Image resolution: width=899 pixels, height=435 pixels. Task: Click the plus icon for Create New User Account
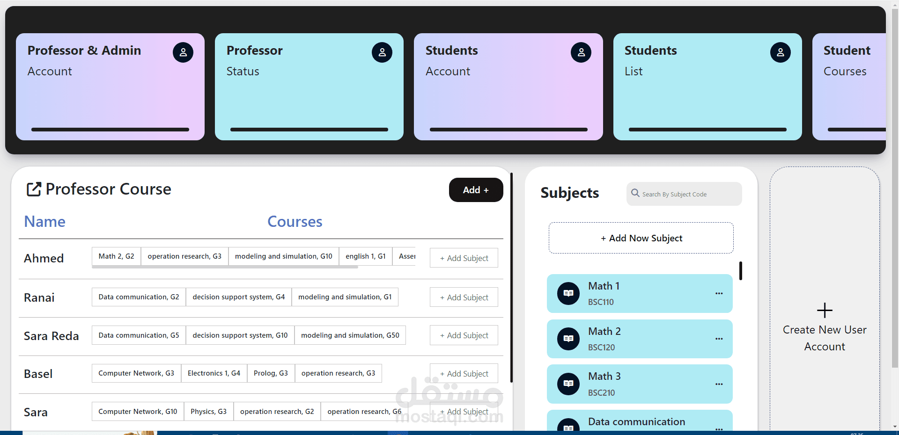tap(825, 311)
